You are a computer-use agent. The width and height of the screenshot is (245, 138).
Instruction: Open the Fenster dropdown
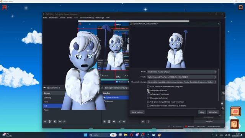(x=182, y=77)
